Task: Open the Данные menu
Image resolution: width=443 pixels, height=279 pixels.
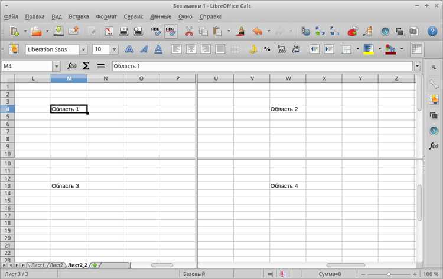Action: 161,16
